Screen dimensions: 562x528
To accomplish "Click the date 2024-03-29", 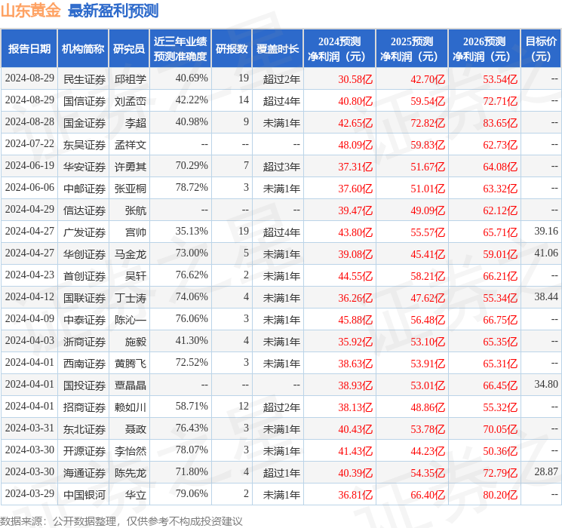I will point(29,493).
